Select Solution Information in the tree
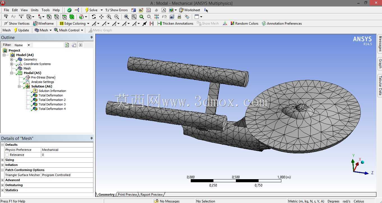The width and height of the screenshot is (382, 203). pos(52,91)
